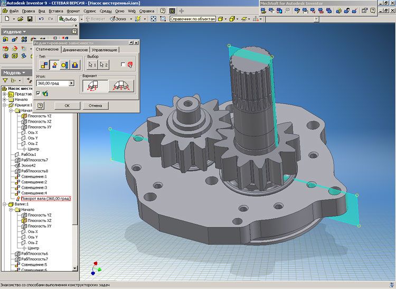
Task: Select Совмещение:4 in model tree
Action: (x=34, y=193)
